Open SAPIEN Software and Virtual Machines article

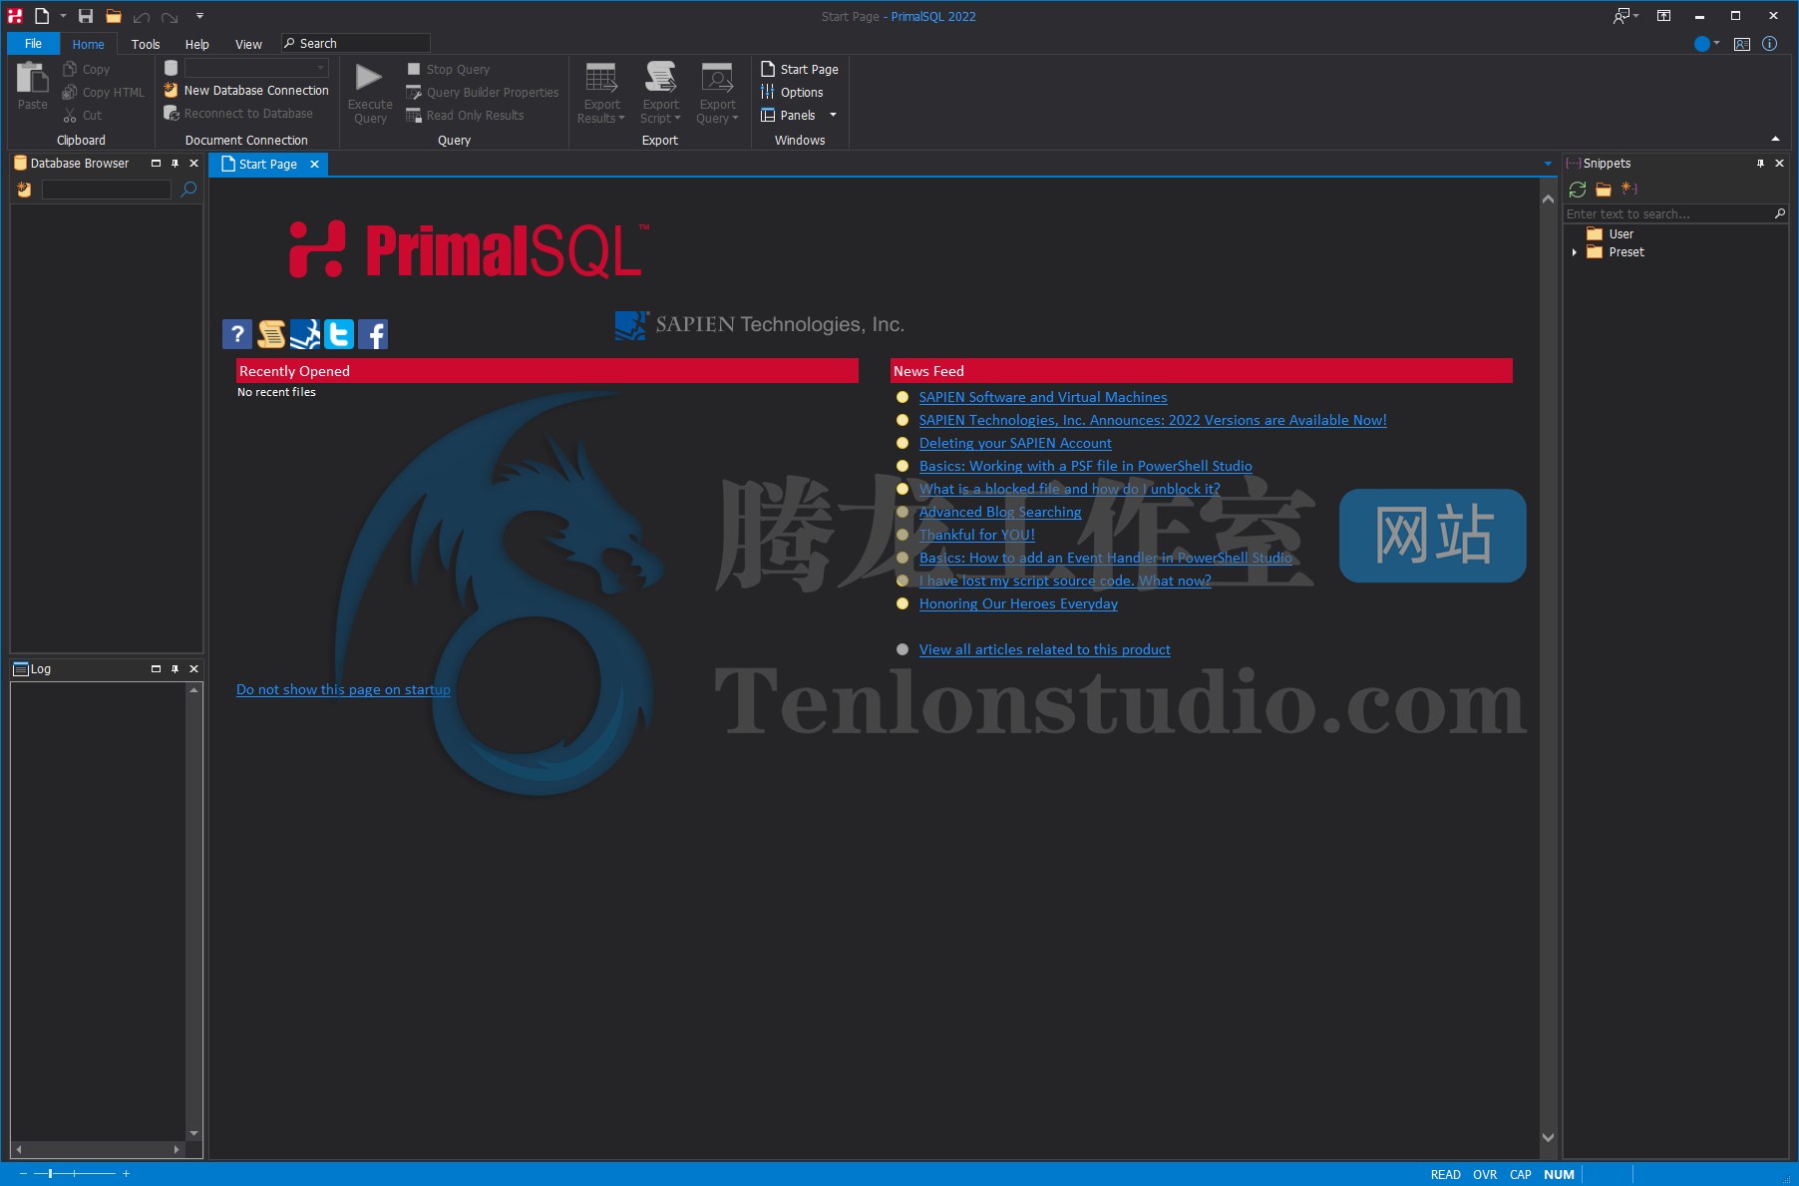tap(1043, 397)
